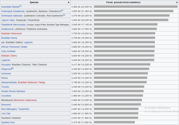
Task: Open Ironwood link
Action: pos(6,74)
